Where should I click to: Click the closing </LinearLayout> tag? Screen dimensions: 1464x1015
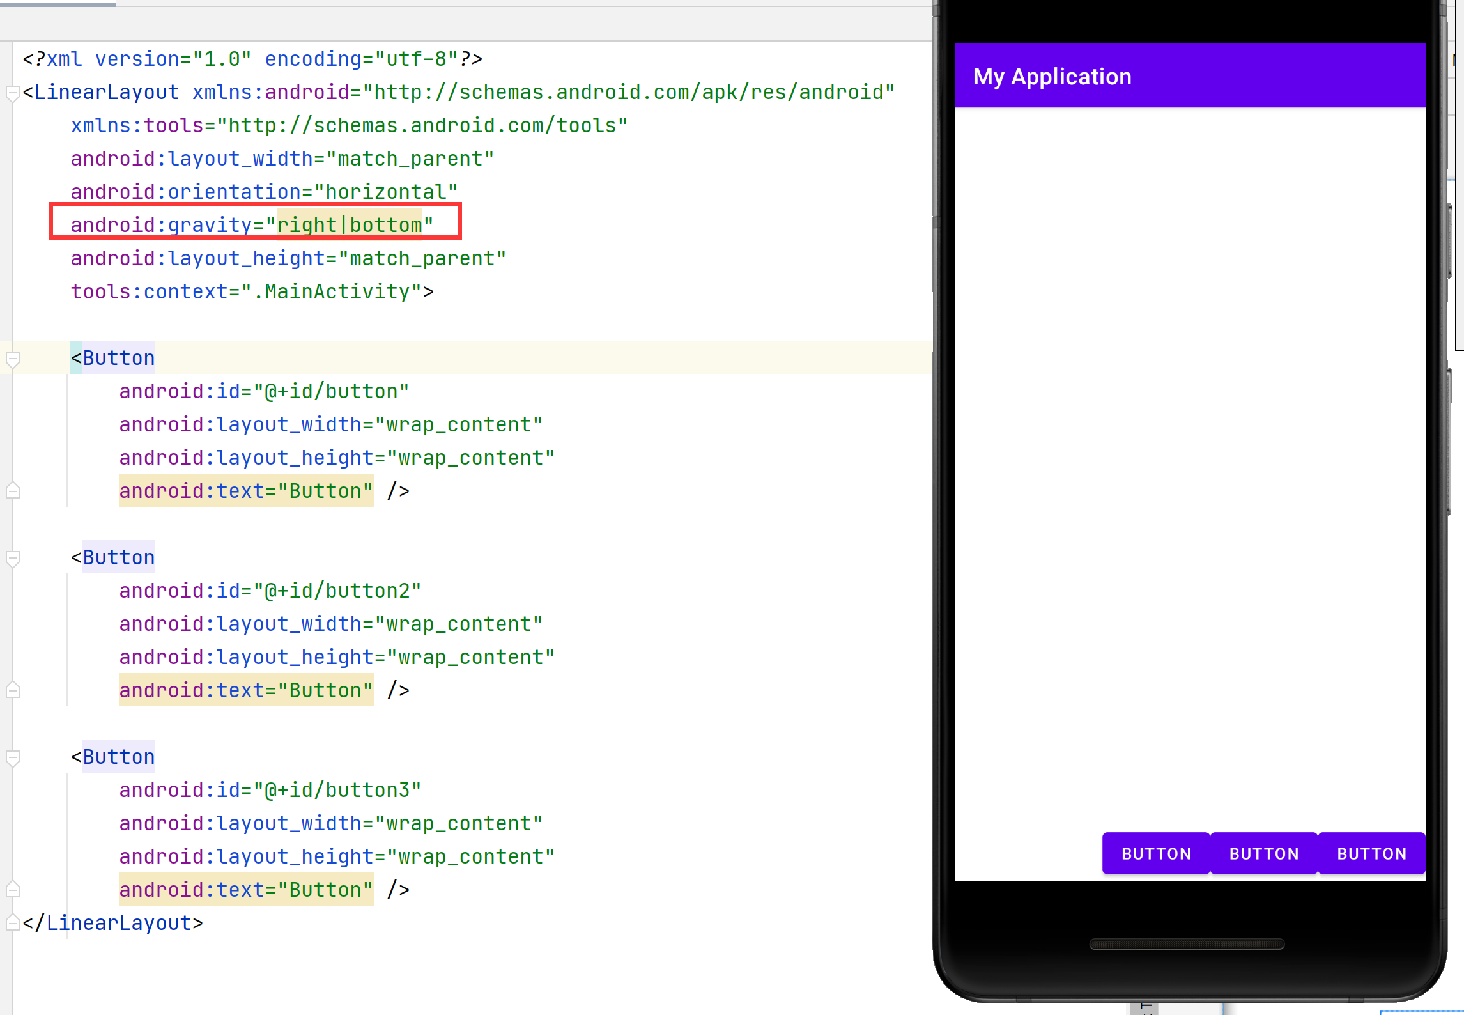point(112,923)
